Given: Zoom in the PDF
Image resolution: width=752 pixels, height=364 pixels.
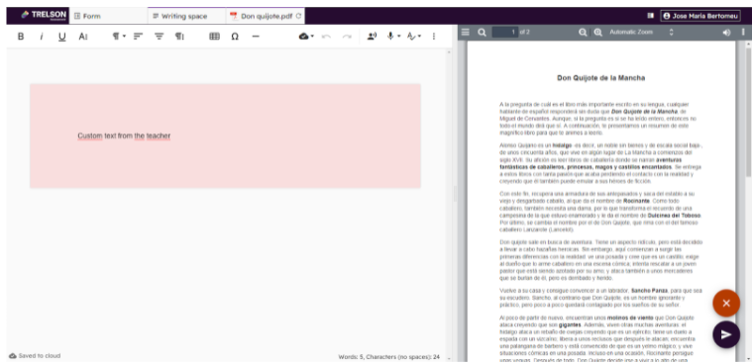Looking at the screenshot, I should [598, 32].
